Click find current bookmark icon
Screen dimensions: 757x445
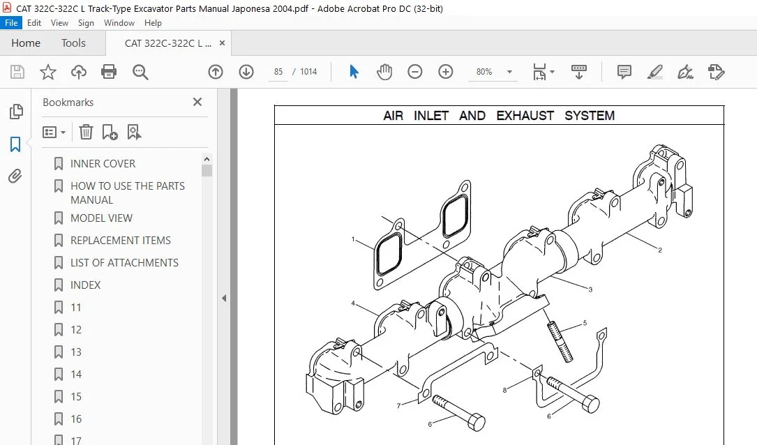134,132
